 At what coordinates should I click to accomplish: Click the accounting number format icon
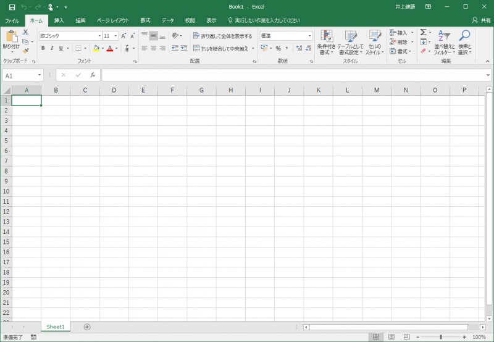click(x=264, y=48)
